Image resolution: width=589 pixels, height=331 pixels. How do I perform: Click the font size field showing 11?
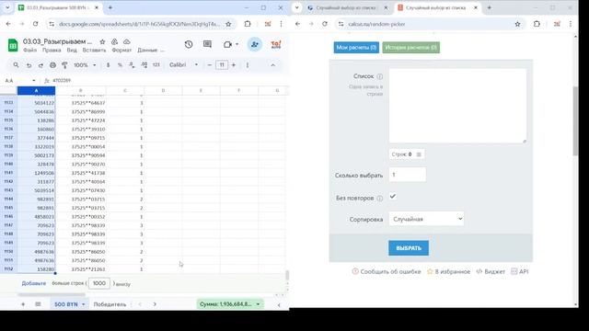(222, 65)
